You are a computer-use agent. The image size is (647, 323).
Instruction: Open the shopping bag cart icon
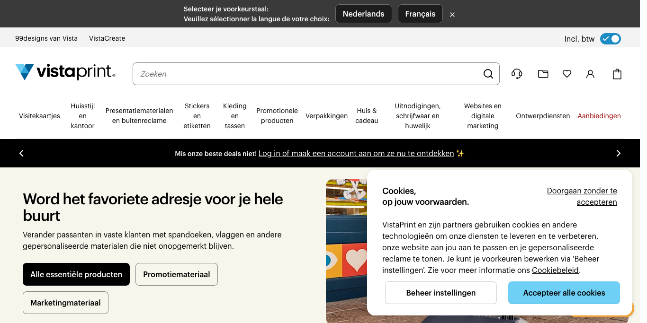[617, 74]
